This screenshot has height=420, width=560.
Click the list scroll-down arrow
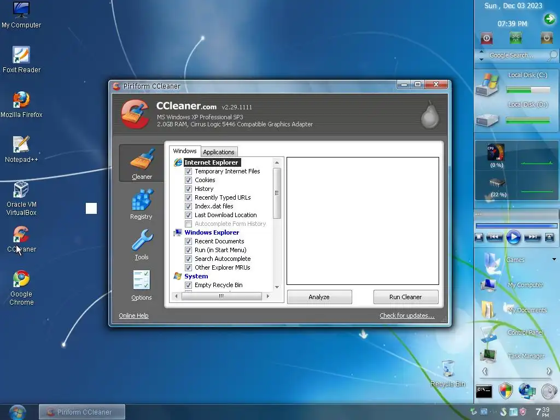(x=277, y=287)
